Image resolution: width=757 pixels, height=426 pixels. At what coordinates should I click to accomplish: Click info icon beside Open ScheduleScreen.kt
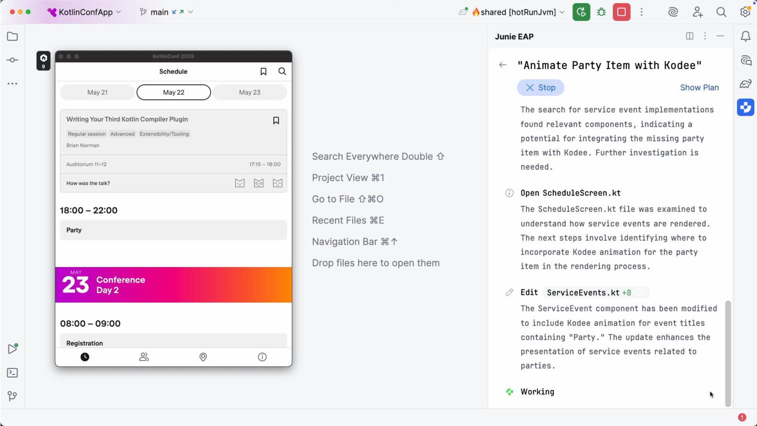point(509,193)
